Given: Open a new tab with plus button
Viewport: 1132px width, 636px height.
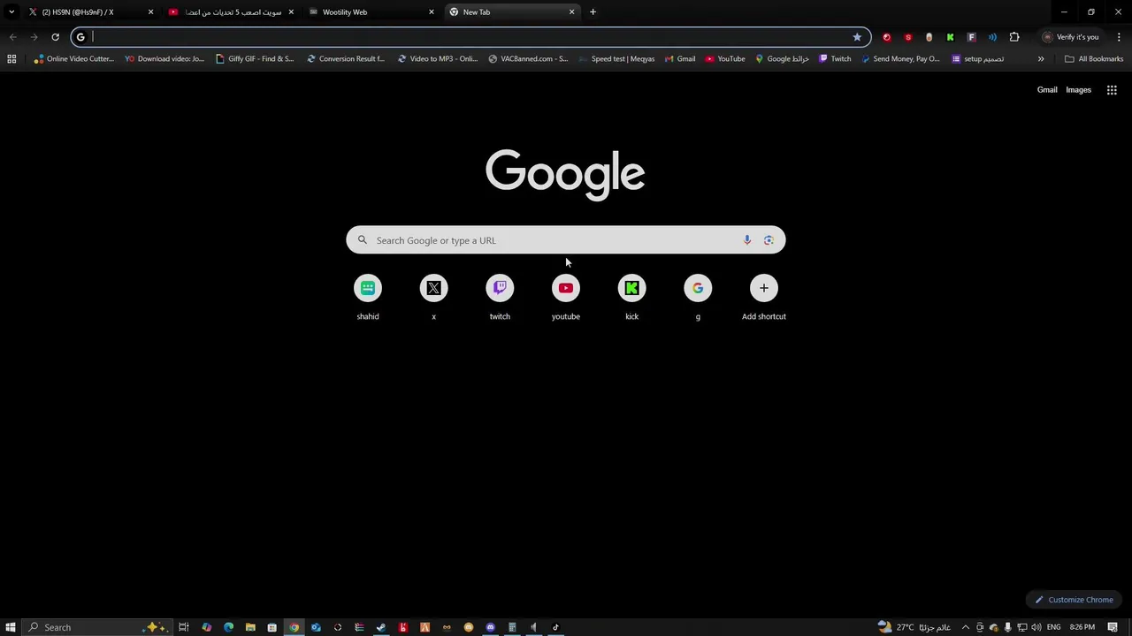Looking at the screenshot, I should (593, 12).
